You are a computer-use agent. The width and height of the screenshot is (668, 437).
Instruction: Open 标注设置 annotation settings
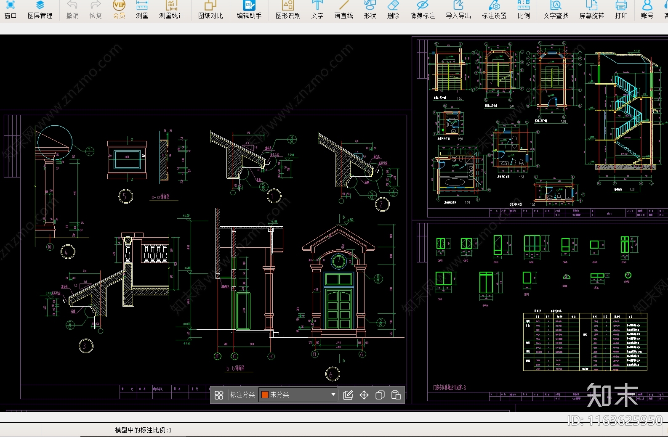(494, 10)
